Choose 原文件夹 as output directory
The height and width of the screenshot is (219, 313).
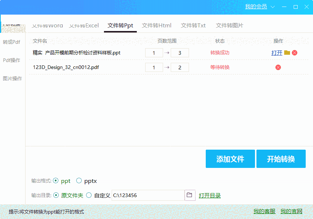coord(56,195)
